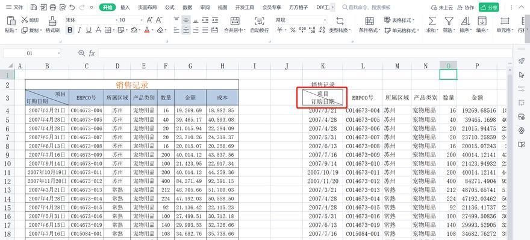Viewport: 530px width, 240px height.
Task: Toggle italic formatting
Action: 79,30
